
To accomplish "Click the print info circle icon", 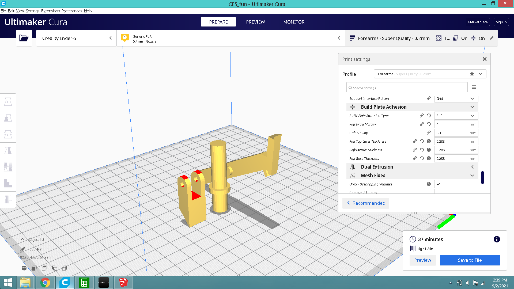I will click(497, 239).
